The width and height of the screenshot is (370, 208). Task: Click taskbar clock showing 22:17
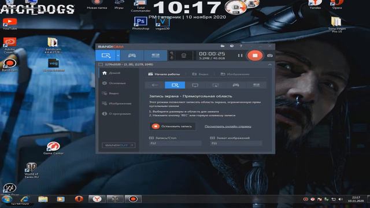click(x=356, y=199)
